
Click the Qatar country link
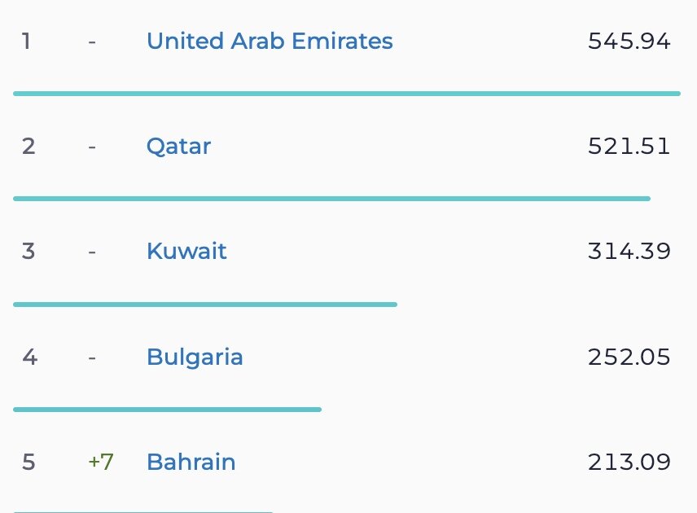[178, 147]
